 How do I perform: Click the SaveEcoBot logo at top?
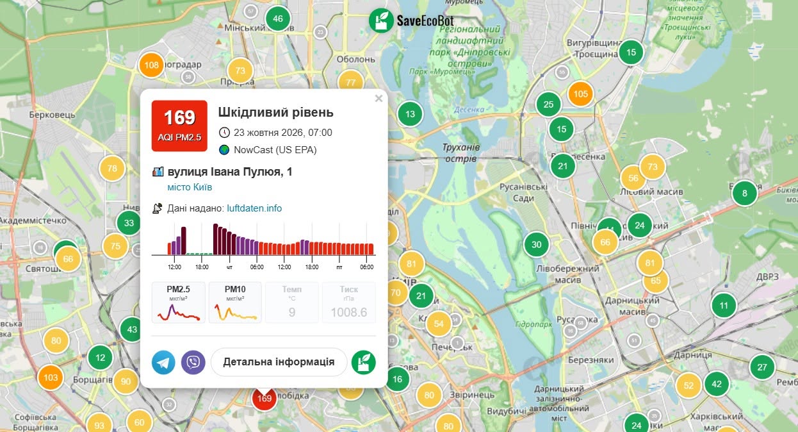pyautogui.click(x=416, y=21)
